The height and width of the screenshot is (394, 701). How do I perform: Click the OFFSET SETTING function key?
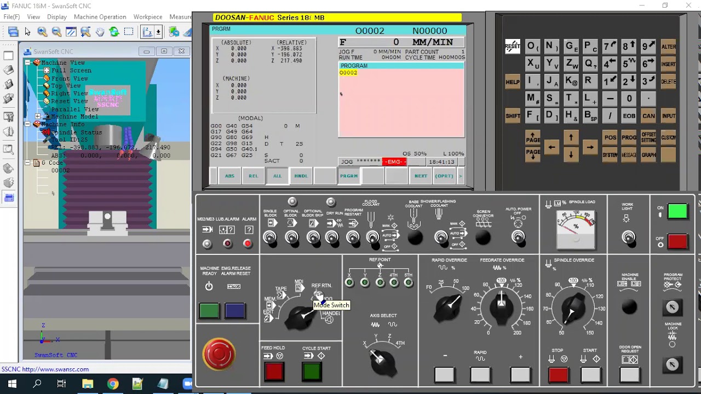point(649,138)
